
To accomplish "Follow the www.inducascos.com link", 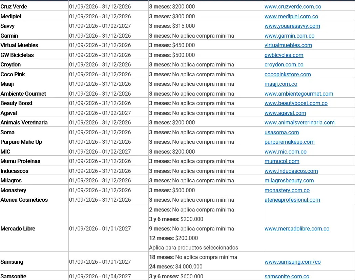I will point(291,171).
